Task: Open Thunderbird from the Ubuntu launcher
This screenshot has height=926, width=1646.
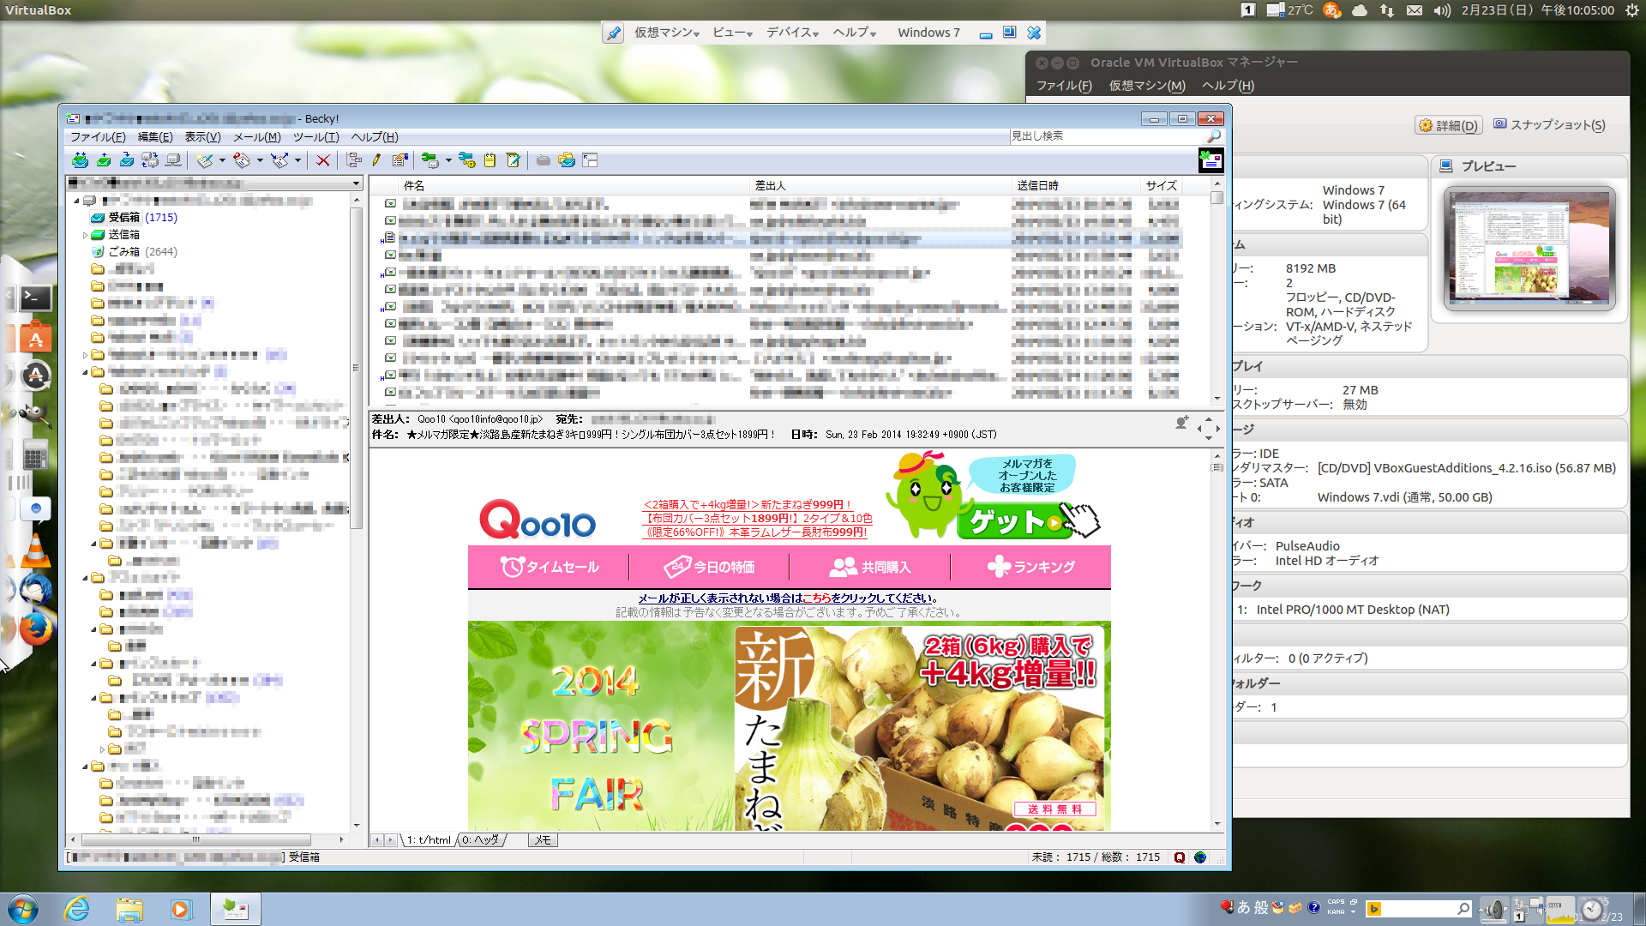Action: coord(34,590)
